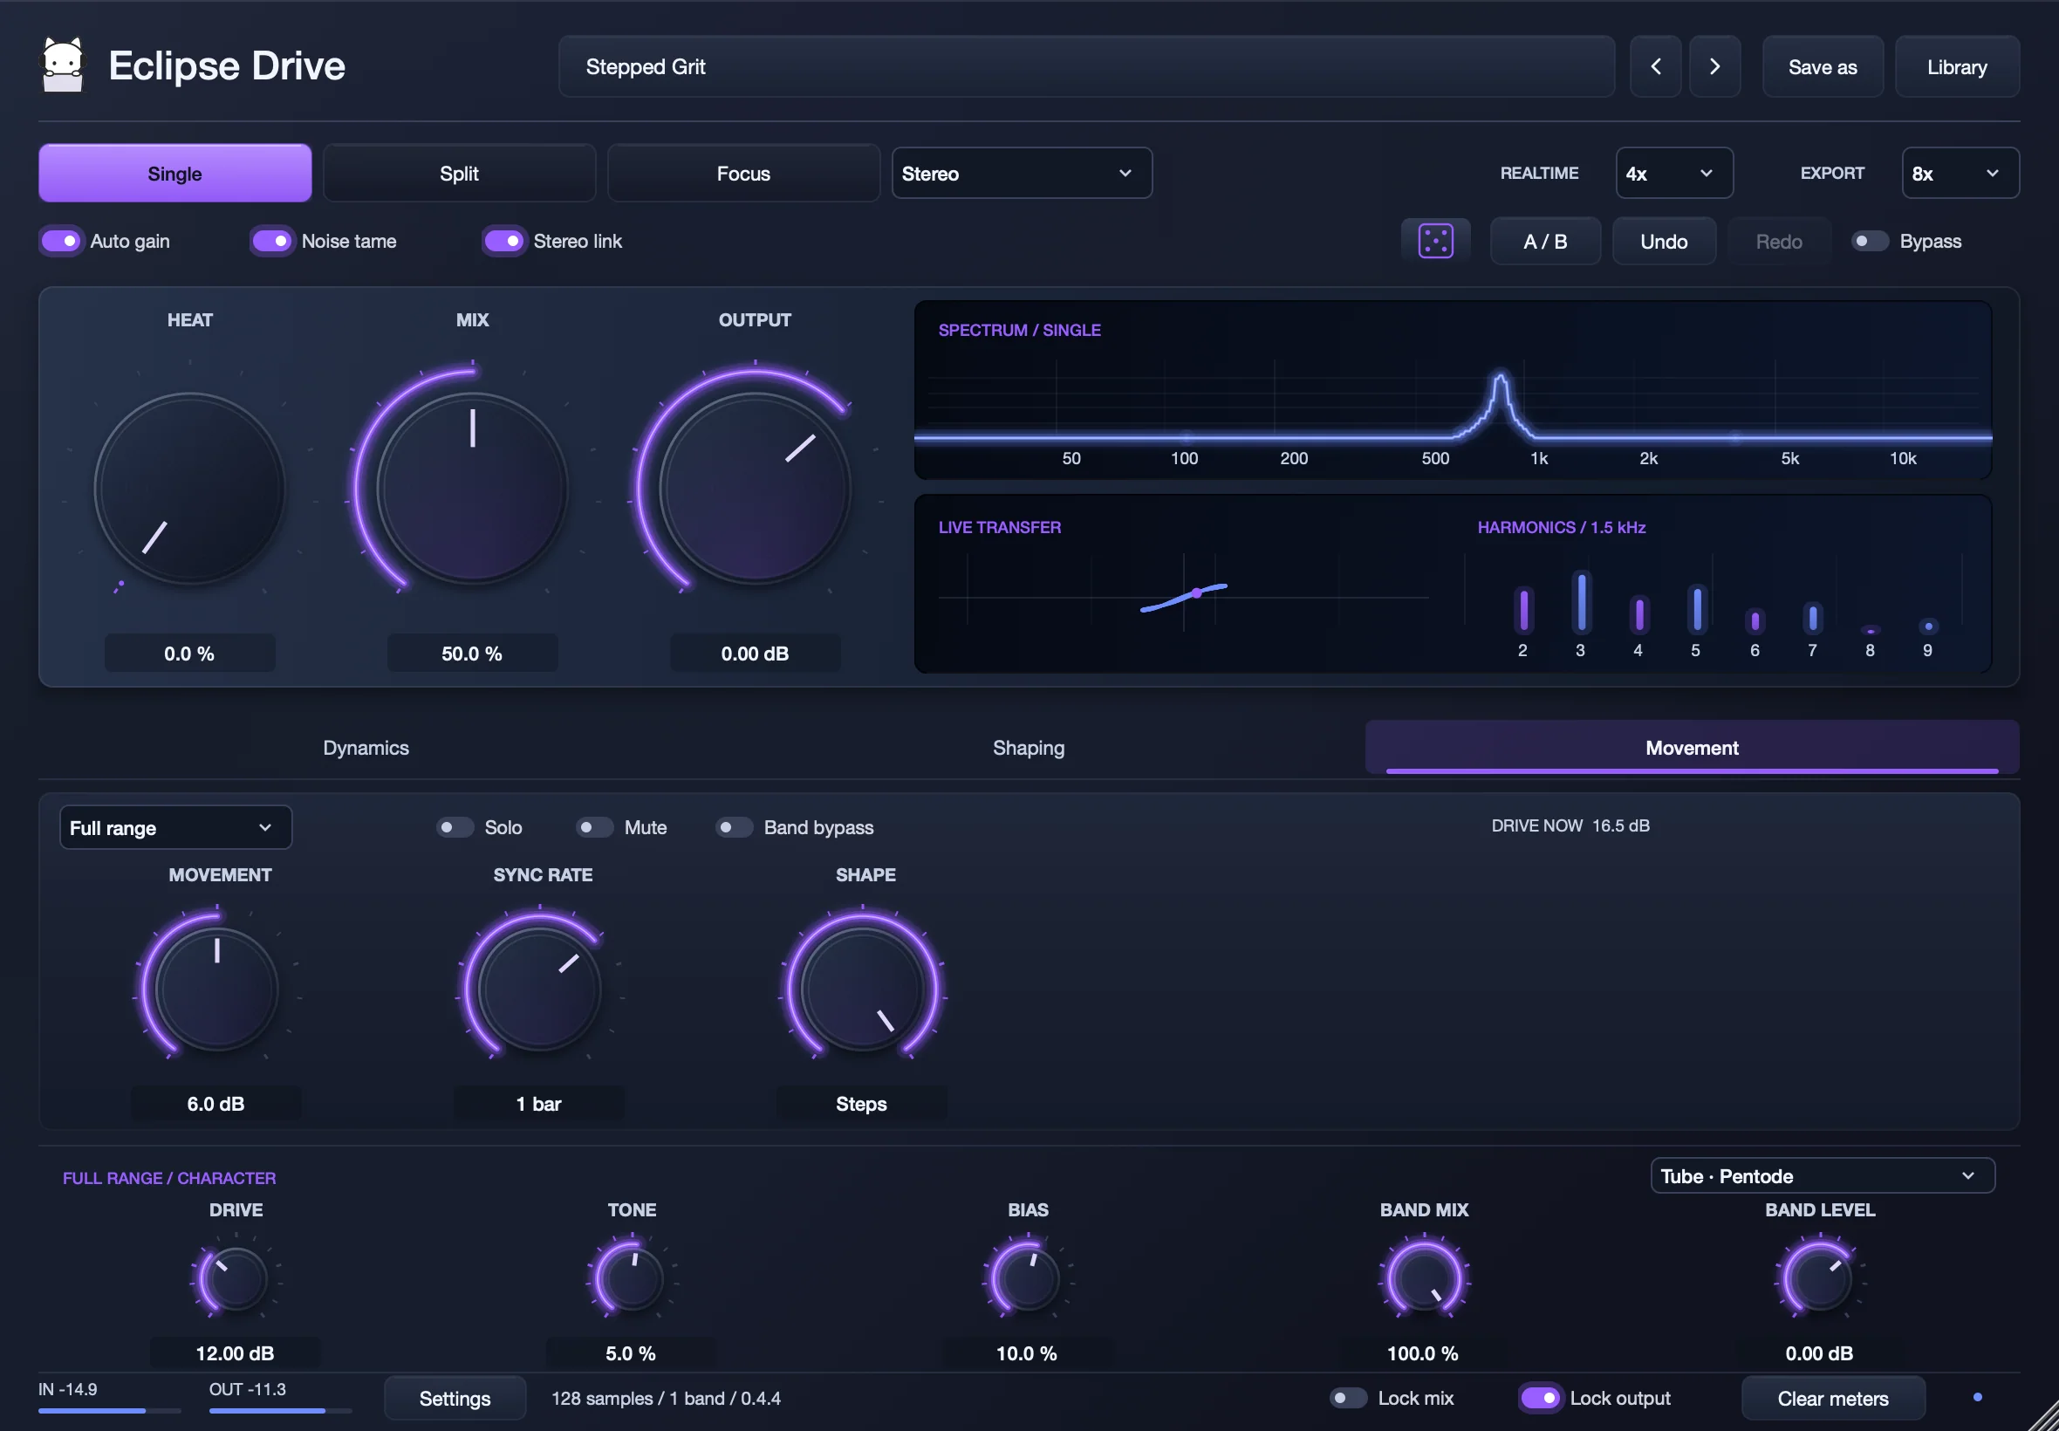Switch to the Dynamics tab

pyautogui.click(x=366, y=748)
